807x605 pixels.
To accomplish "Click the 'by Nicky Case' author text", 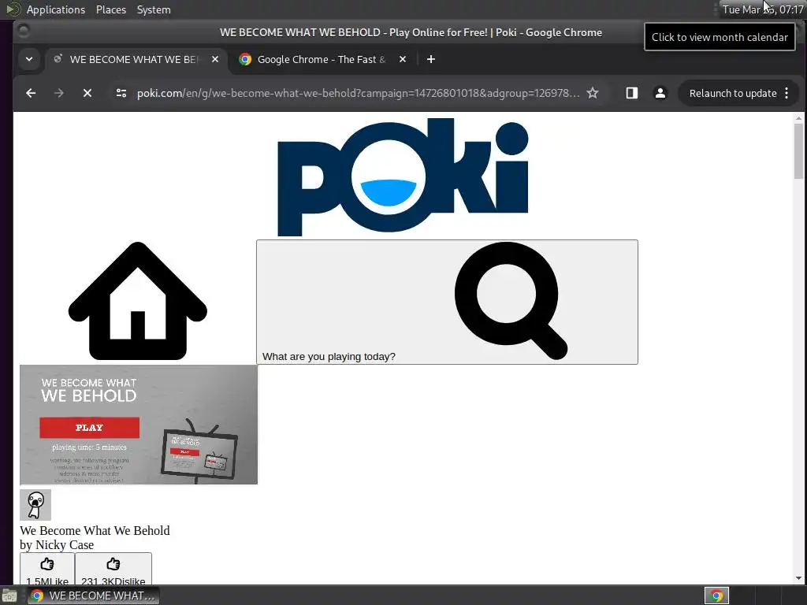I will [x=57, y=545].
